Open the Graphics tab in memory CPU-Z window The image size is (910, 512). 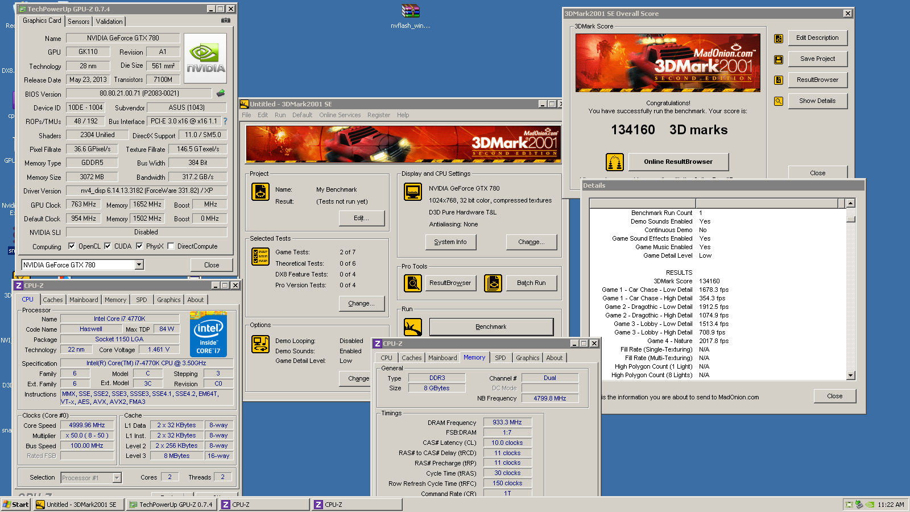pos(528,358)
